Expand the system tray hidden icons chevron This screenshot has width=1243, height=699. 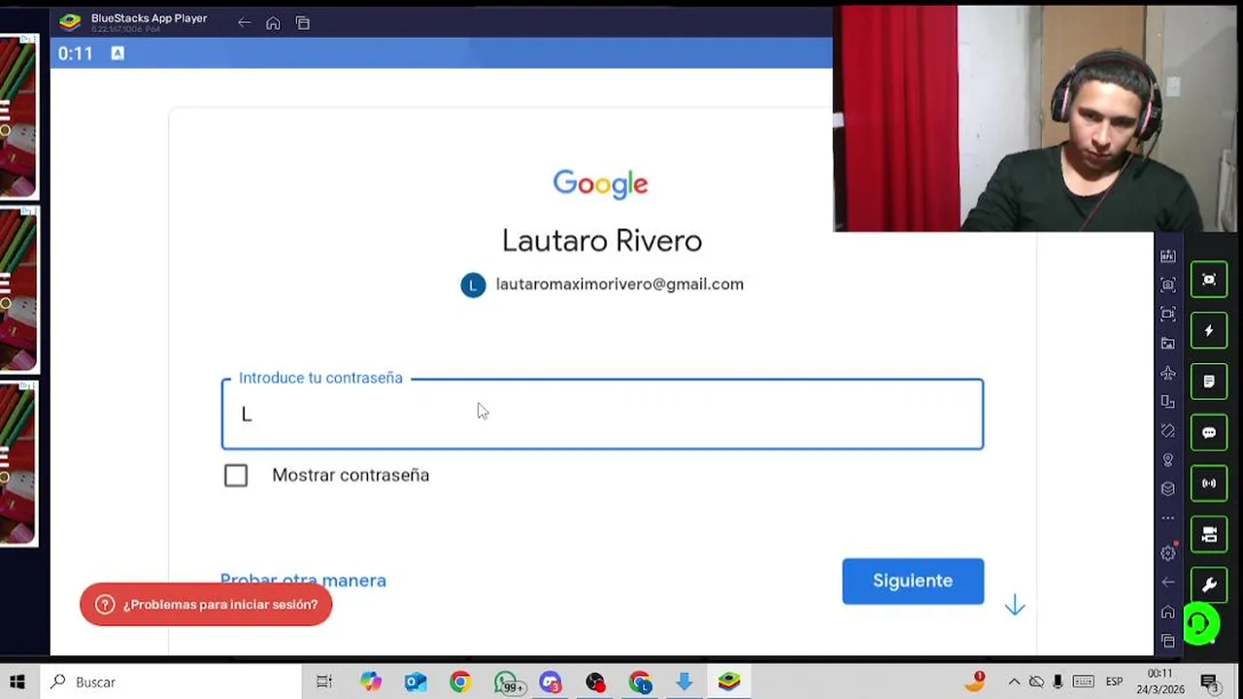[1014, 682]
